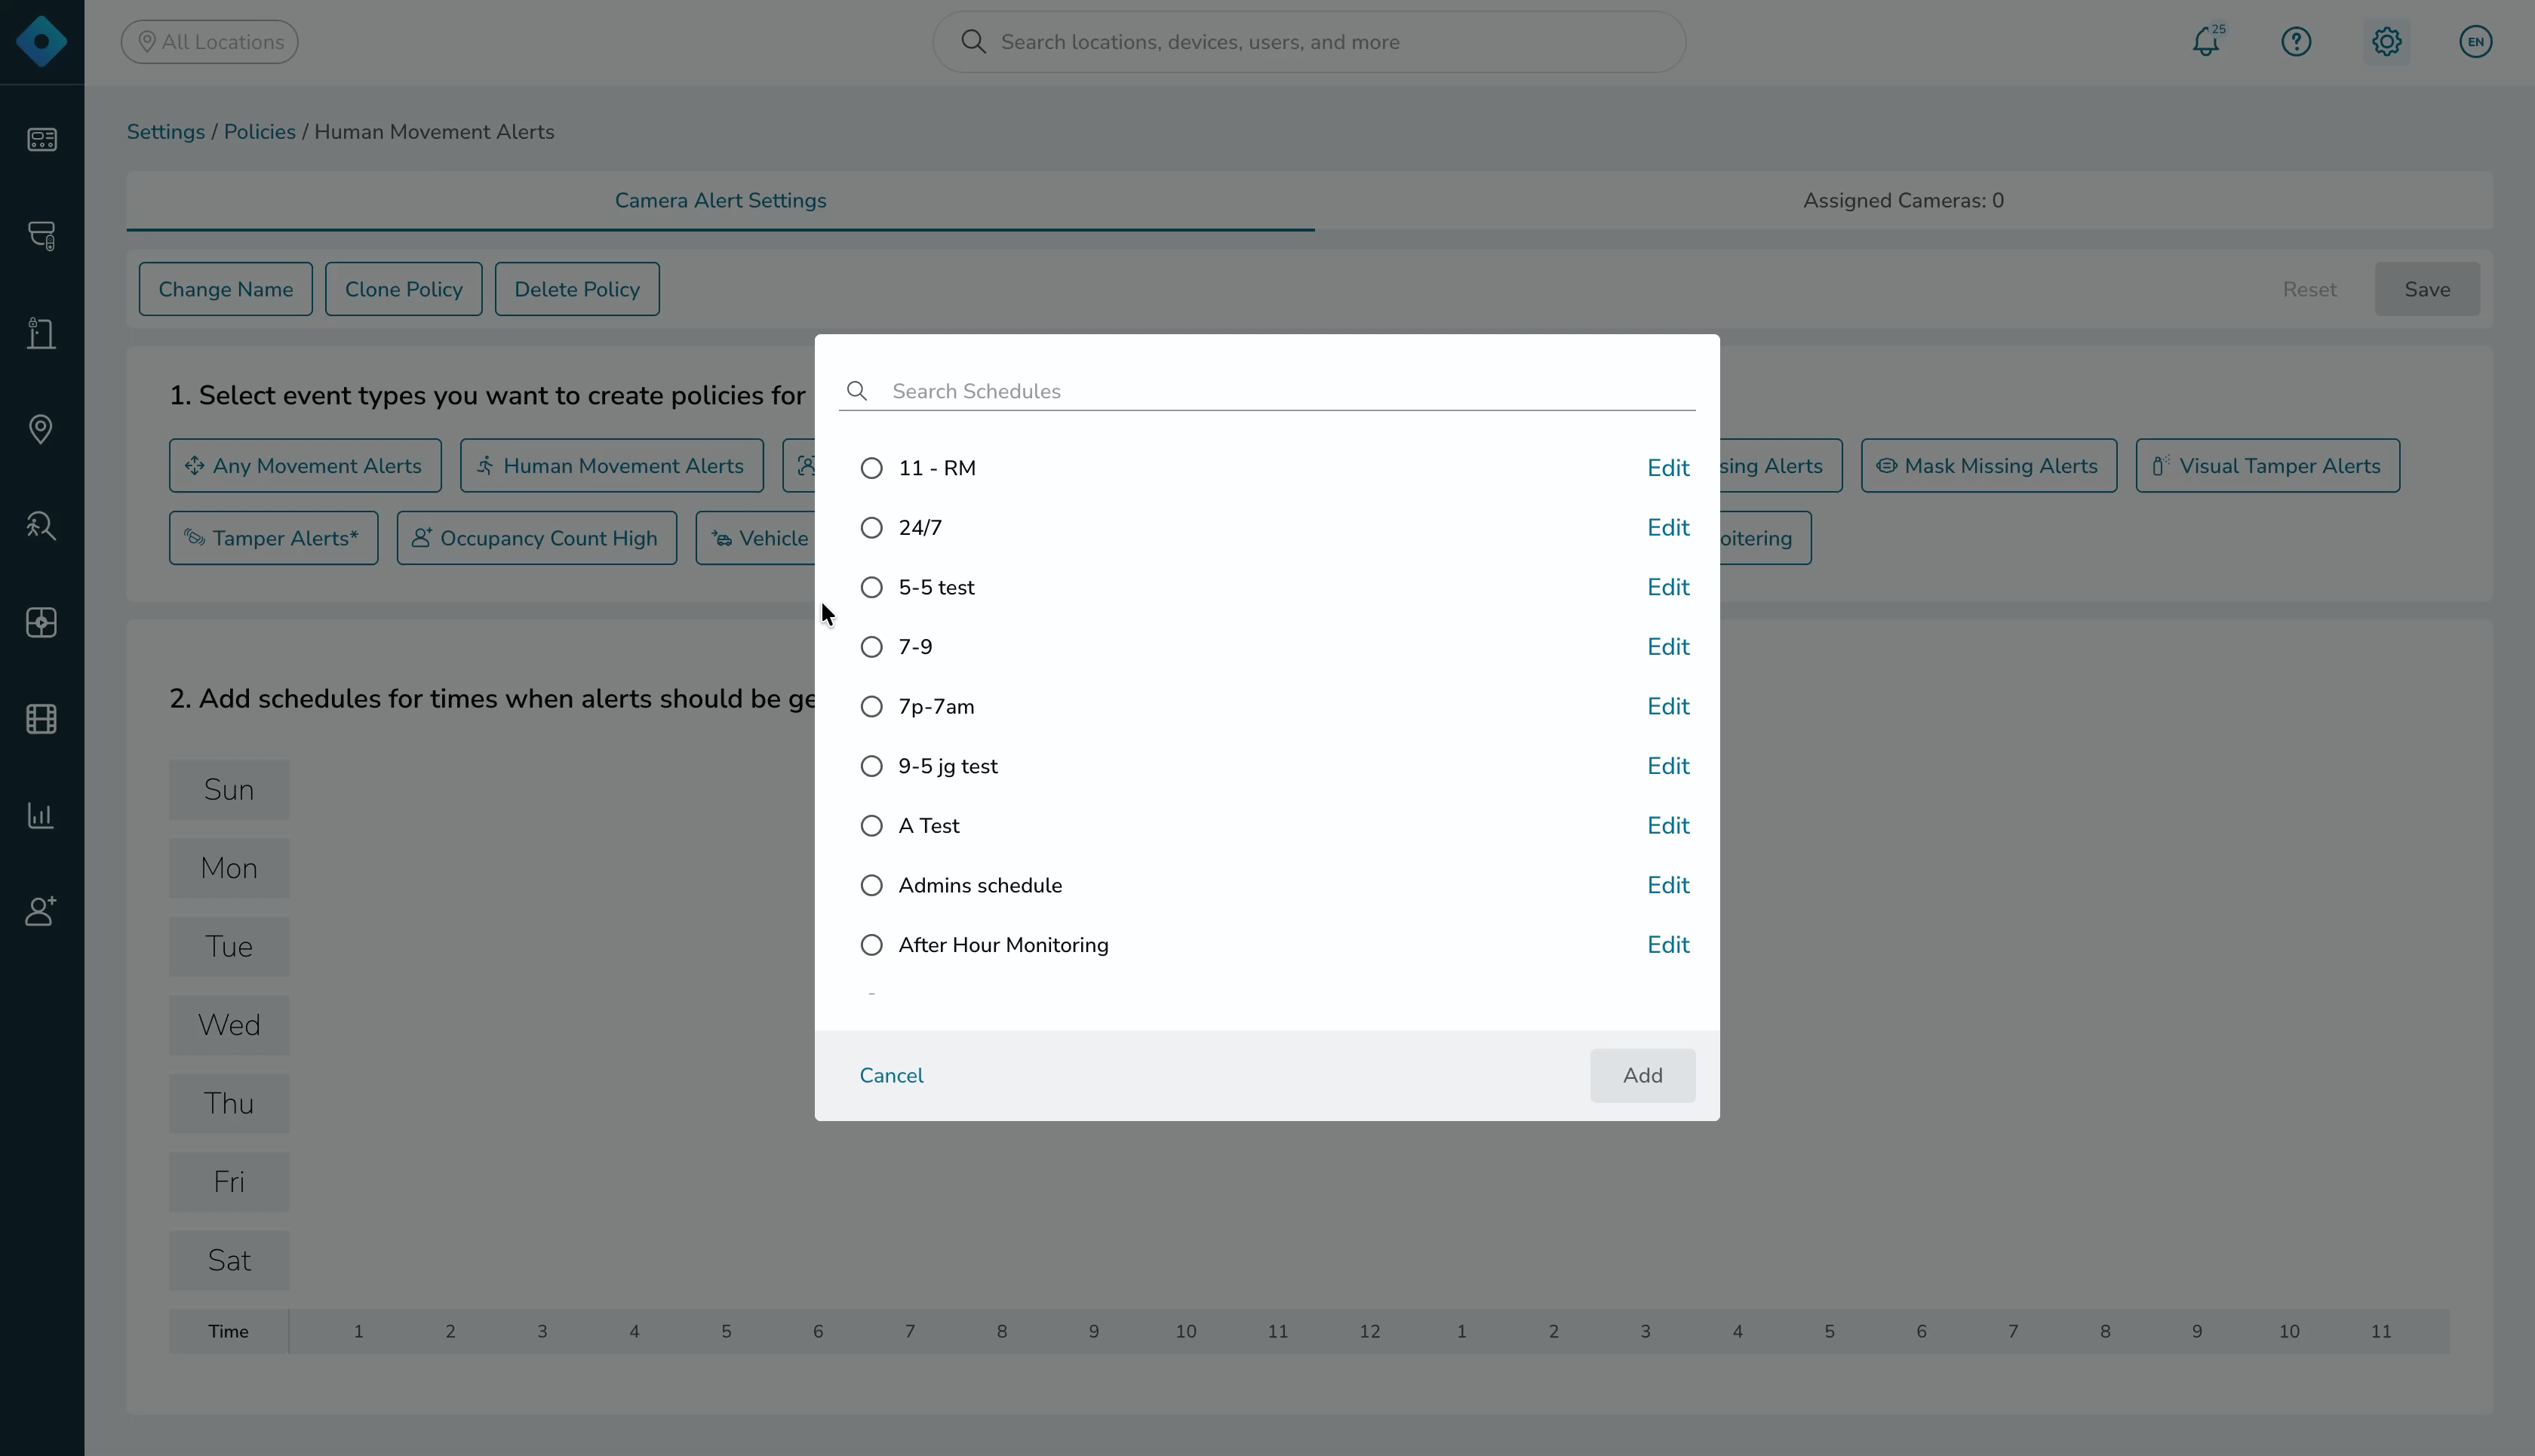This screenshot has height=1456, width=2535.
Task: Select the After Hour Monitoring radio button
Action: point(872,945)
